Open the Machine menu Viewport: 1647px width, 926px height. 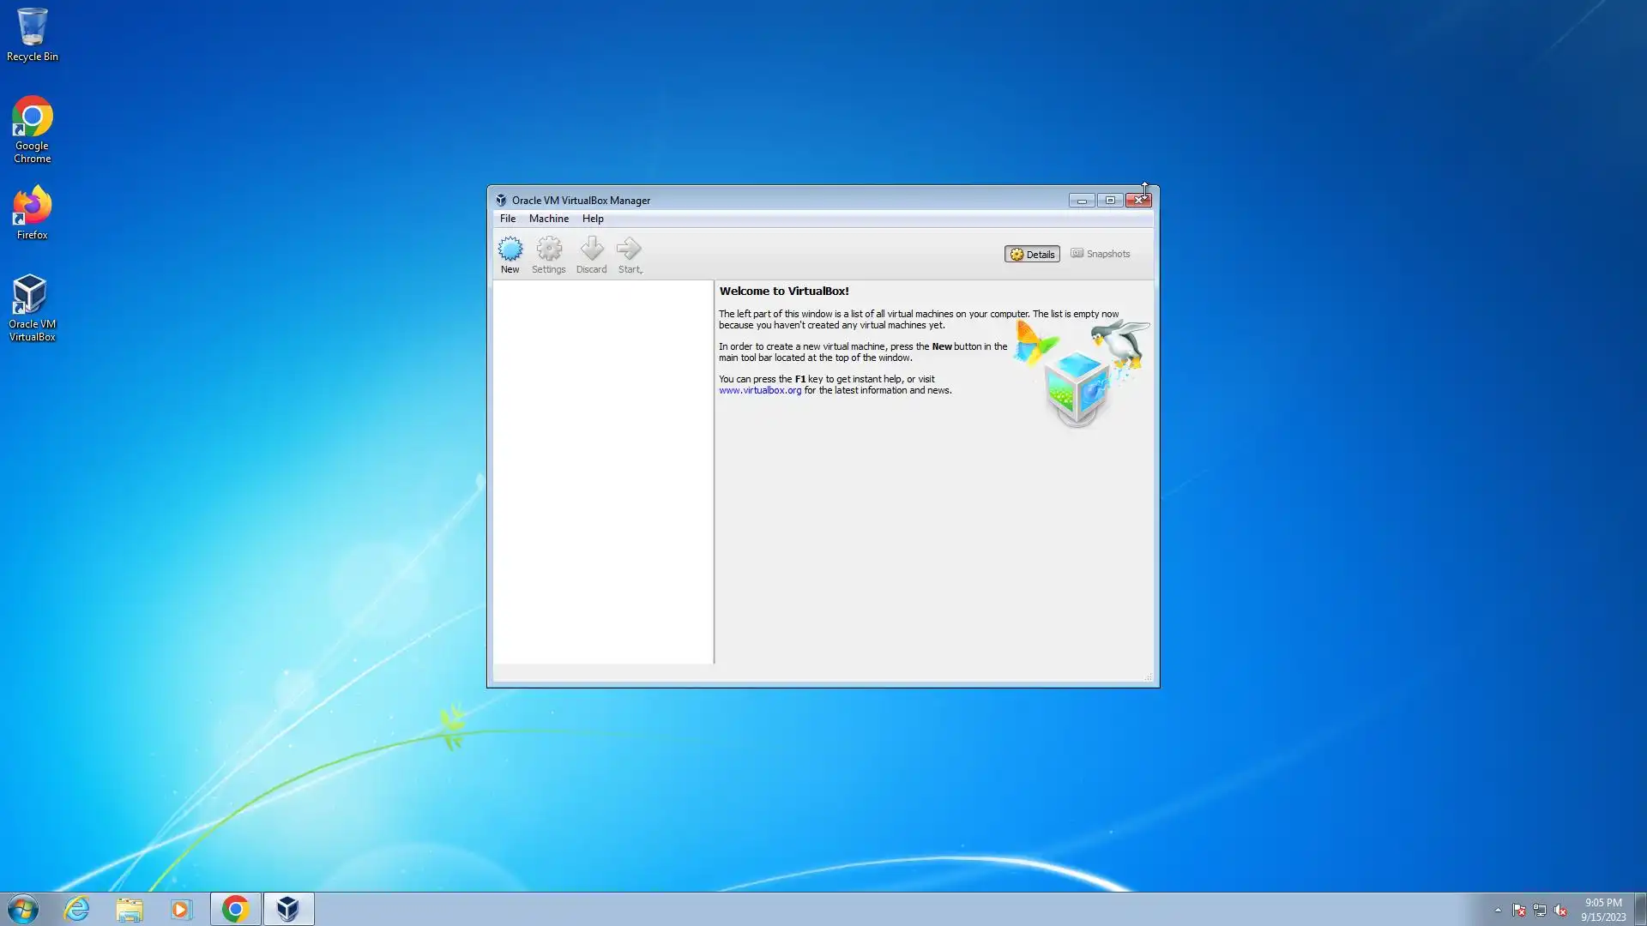pos(548,219)
